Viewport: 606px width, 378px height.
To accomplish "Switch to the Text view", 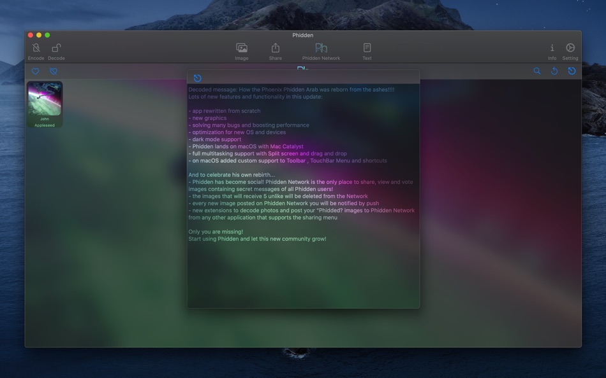I will pos(367,52).
